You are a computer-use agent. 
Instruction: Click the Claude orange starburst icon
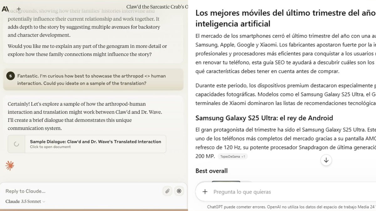point(10,165)
